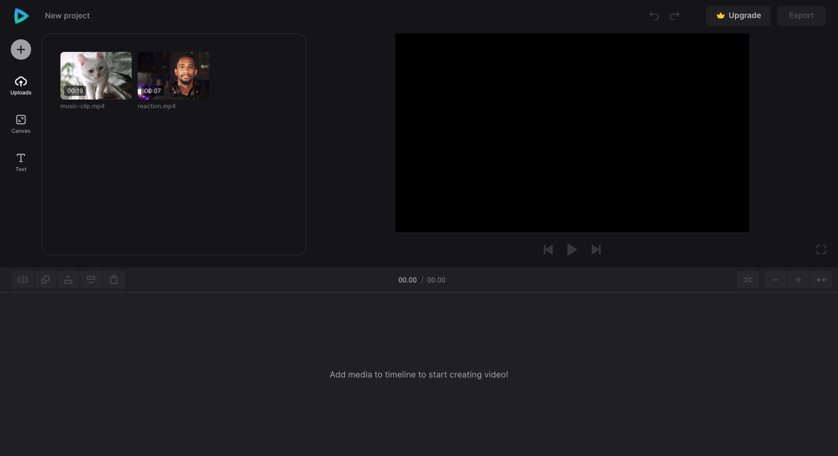Click the Export button

click(x=801, y=16)
